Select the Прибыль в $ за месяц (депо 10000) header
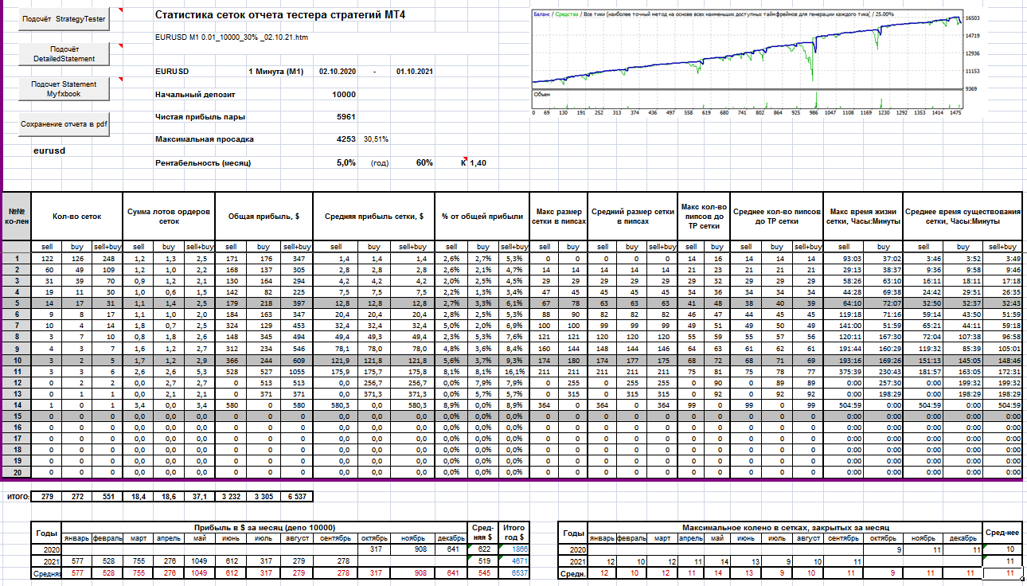 click(x=265, y=527)
